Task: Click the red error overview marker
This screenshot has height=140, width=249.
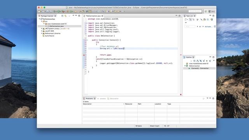Action: point(181,55)
